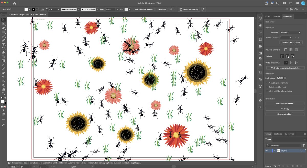Open the 5 pt. Round brush dropdown
Viewport: 307px width, 168px height.
click(97, 9)
